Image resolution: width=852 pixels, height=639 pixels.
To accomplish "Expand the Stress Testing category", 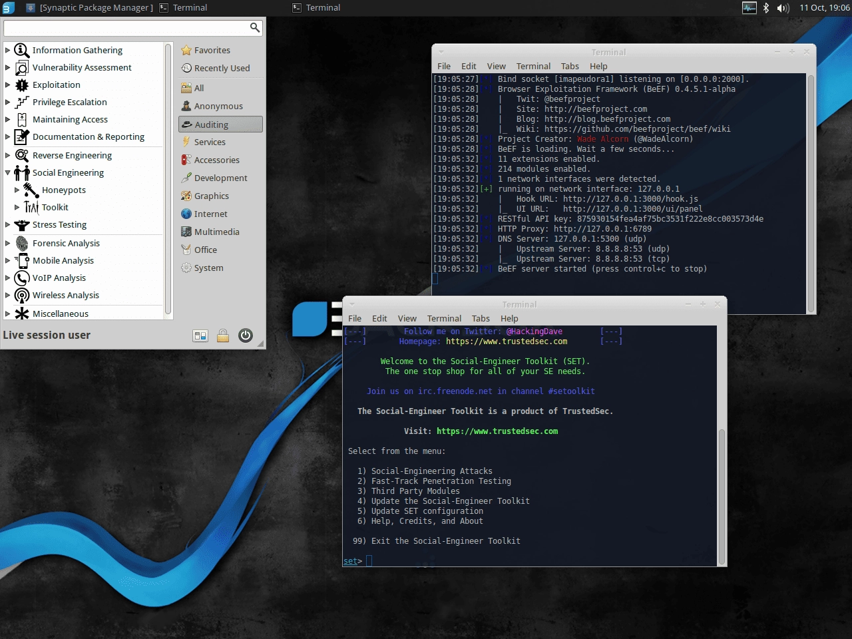I will 7,224.
